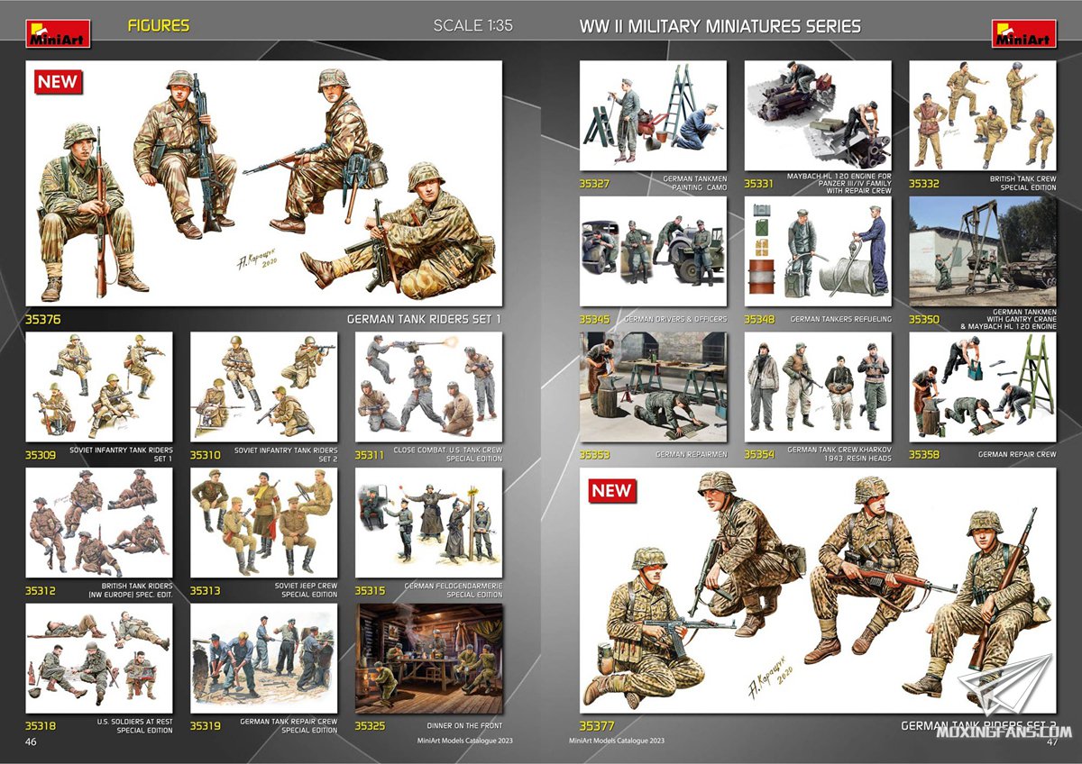Click the GERMAN REPAIR CREW caption

(1017, 454)
